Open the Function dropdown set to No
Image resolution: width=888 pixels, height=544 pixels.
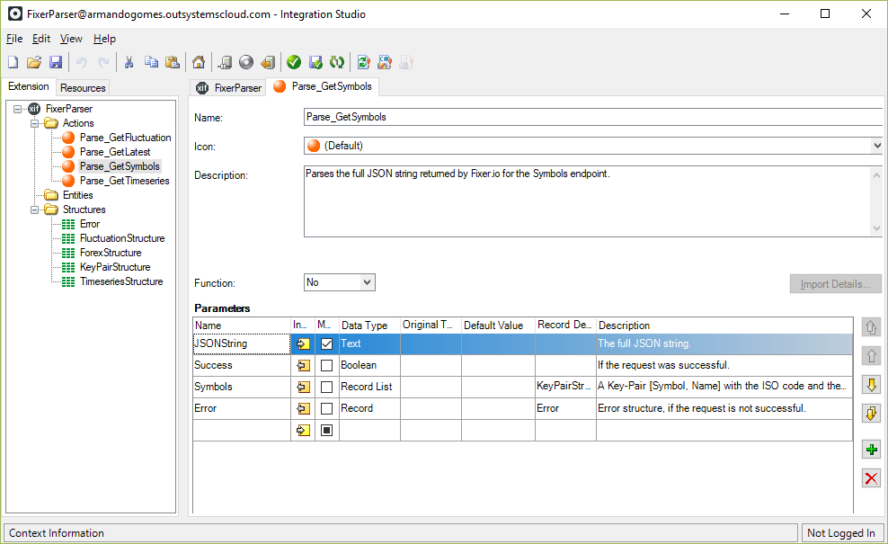point(367,282)
